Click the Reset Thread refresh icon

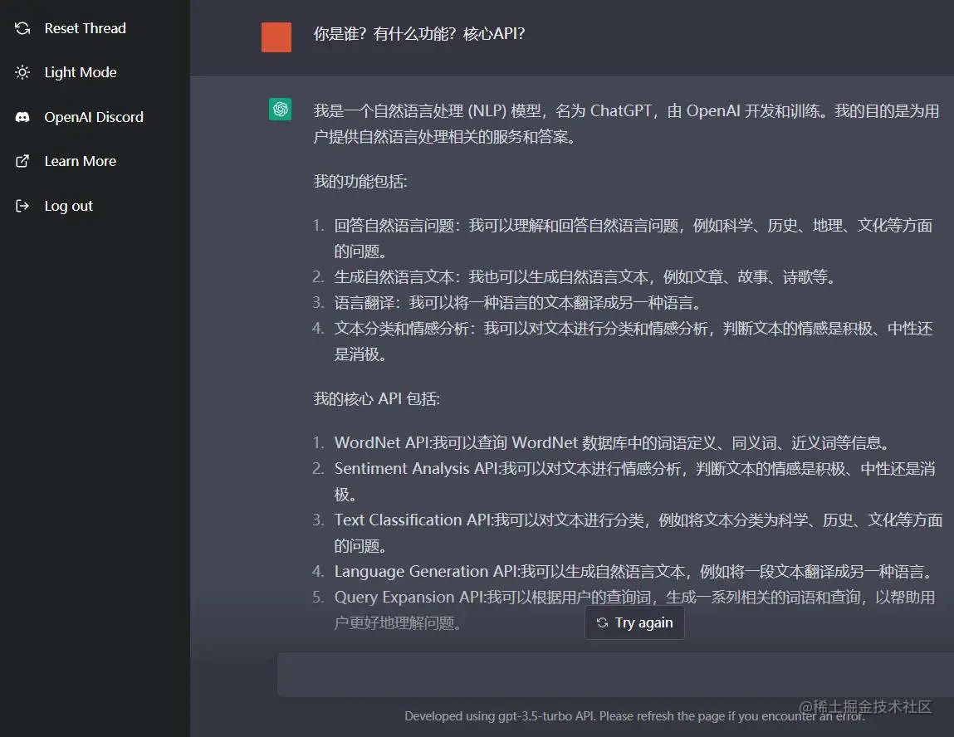tap(22, 28)
